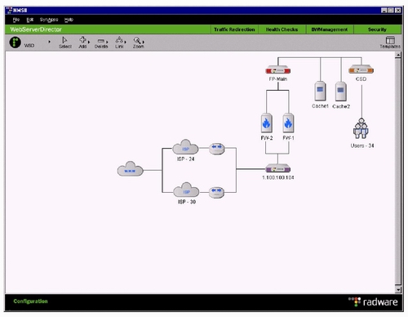Screen dimensions: 408x317
Task: Open the Help menu
Action: pos(69,20)
